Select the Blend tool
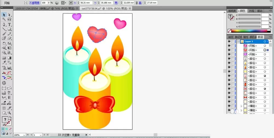The width and height of the screenshot is (274, 138). [x=9, y=62]
